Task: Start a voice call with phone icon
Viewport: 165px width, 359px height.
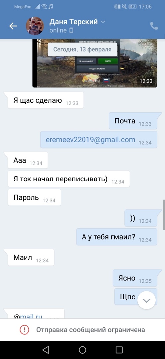Action: (154, 26)
